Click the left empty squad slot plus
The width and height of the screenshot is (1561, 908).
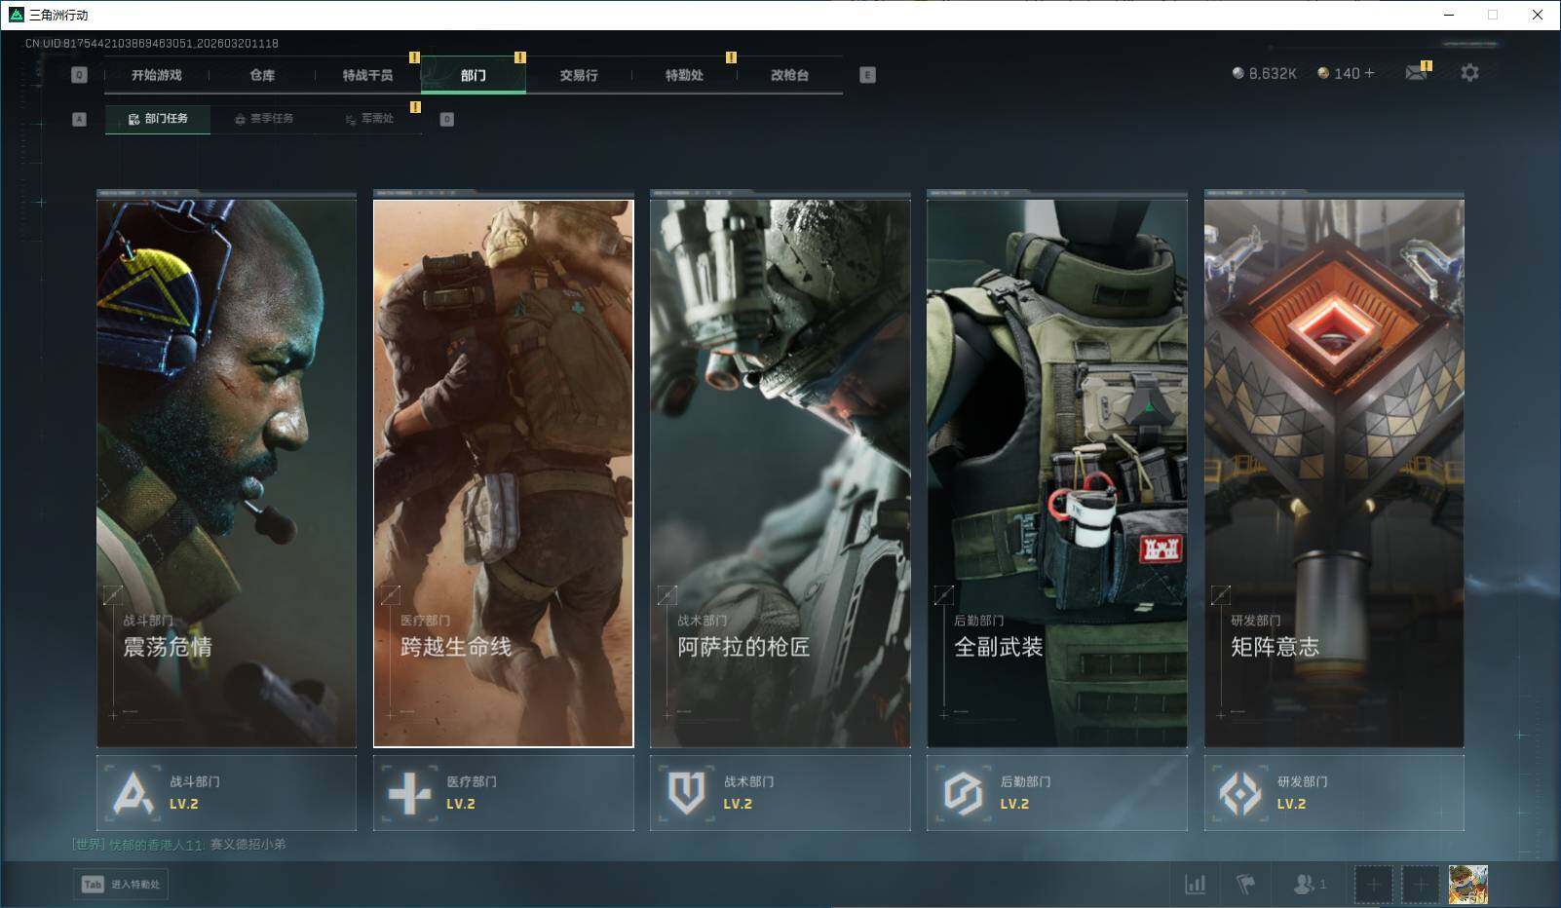tap(1373, 885)
